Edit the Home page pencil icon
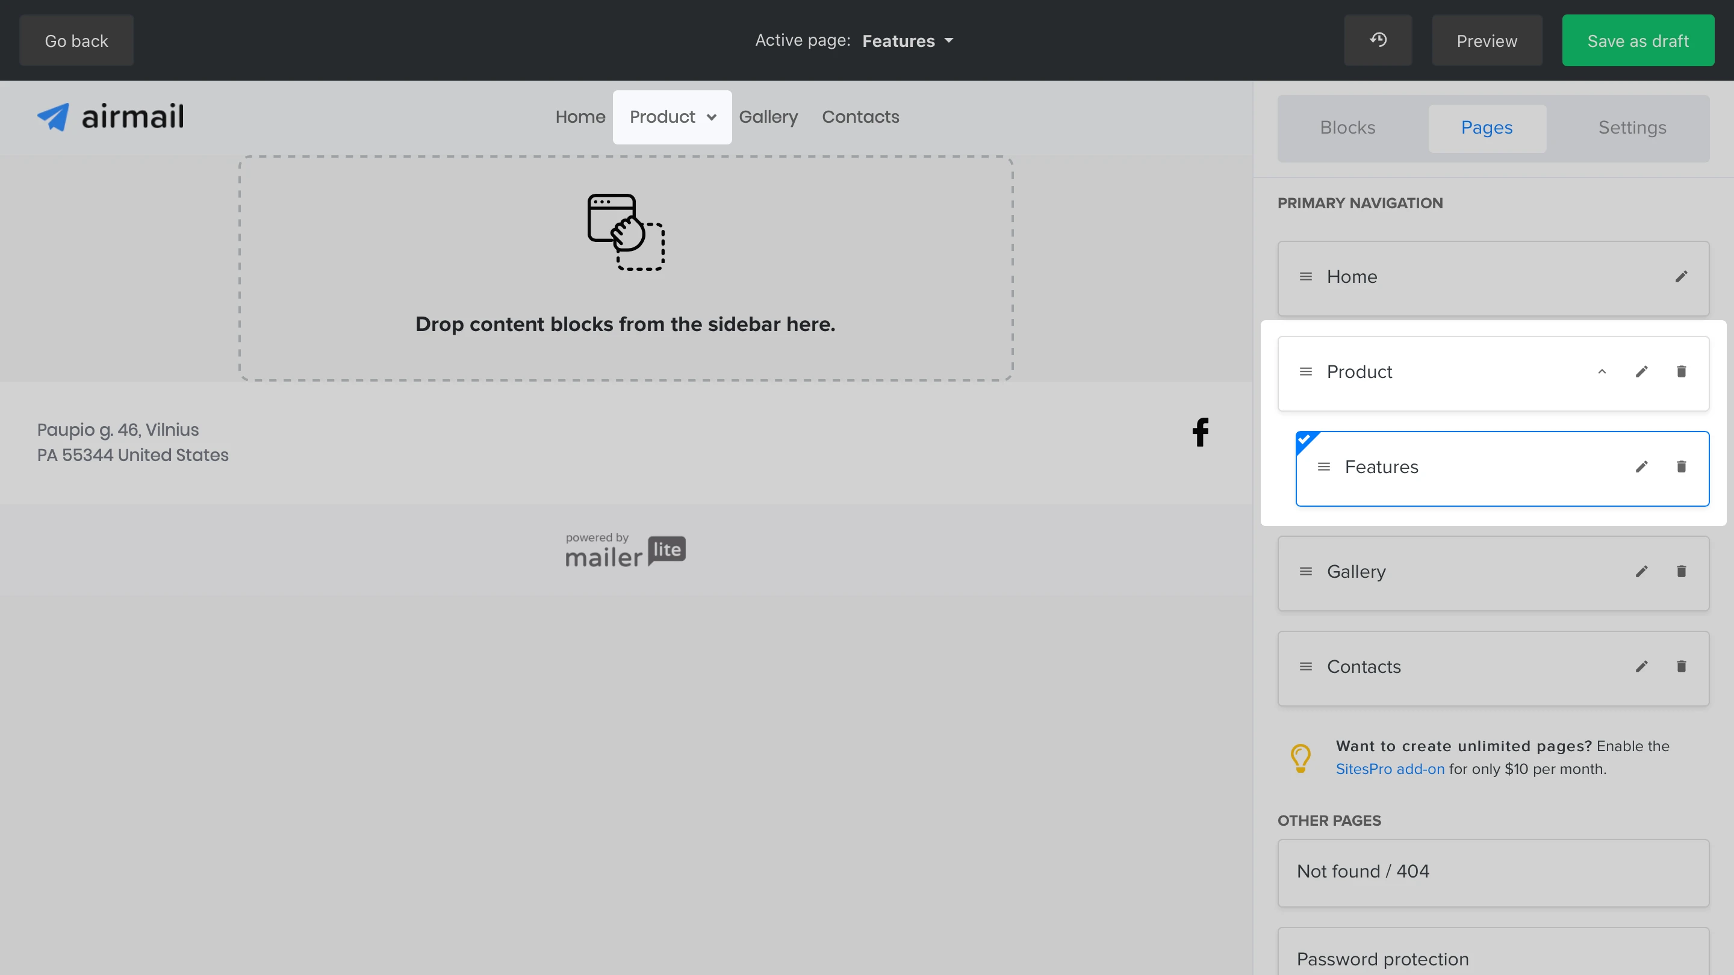 click(x=1681, y=277)
